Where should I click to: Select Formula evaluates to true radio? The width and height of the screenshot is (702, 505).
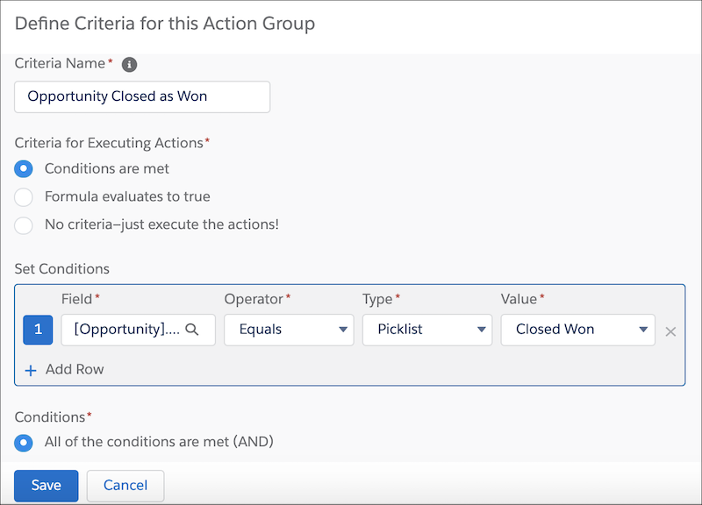[24, 196]
